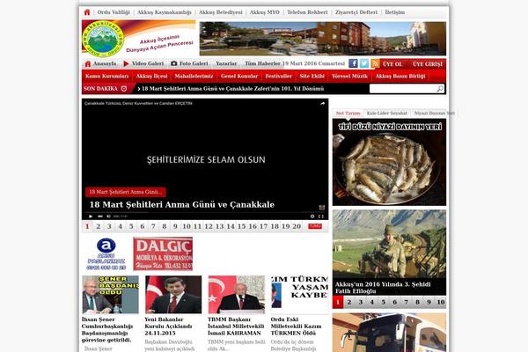The image size is (528, 352).
Task: Go to headline slide 20
Action: (297, 226)
